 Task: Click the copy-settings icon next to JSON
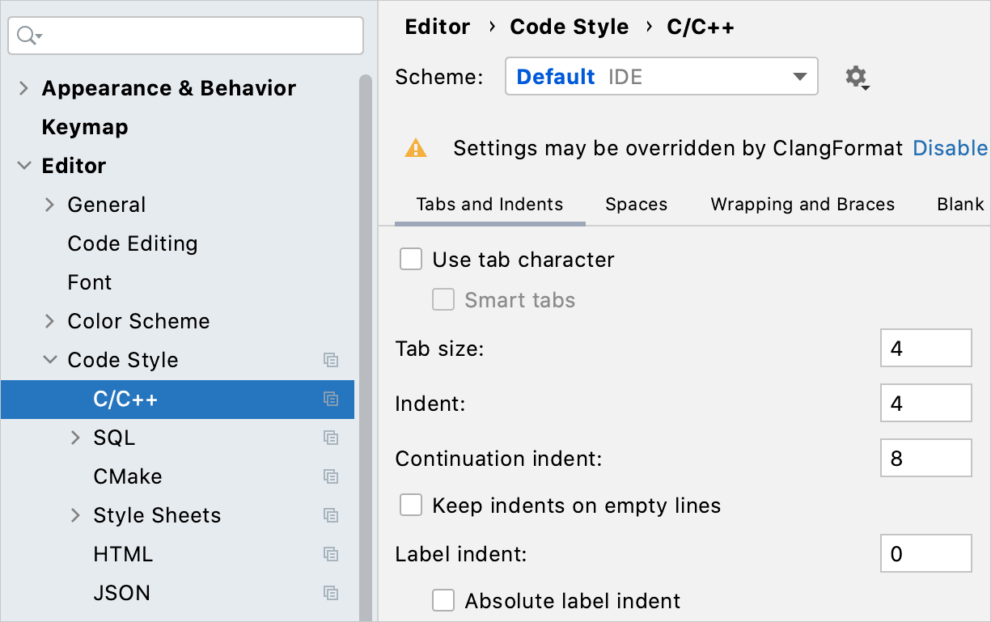coord(331,593)
